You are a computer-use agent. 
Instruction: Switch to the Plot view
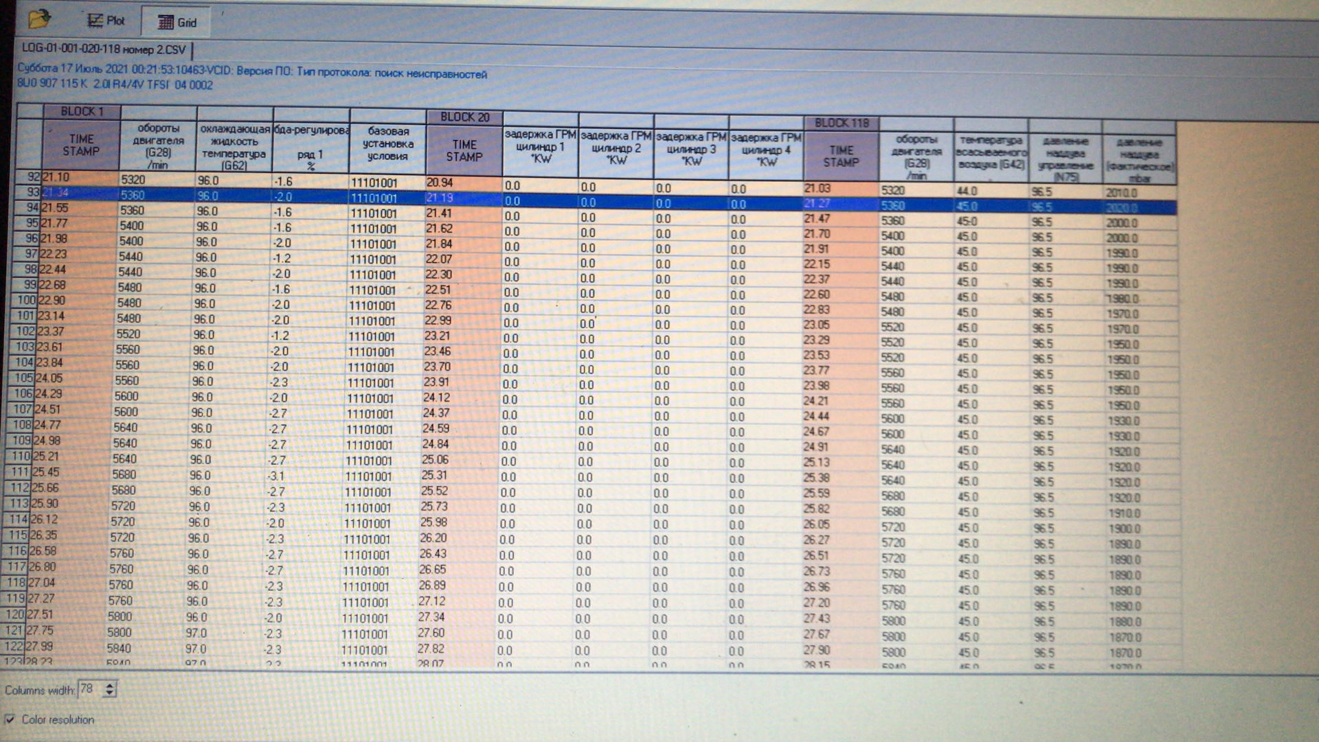(x=106, y=21)
